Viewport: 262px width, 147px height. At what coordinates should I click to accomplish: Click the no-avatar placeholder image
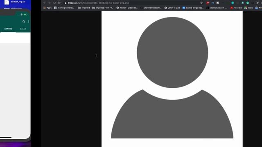[x=172, y=79]
